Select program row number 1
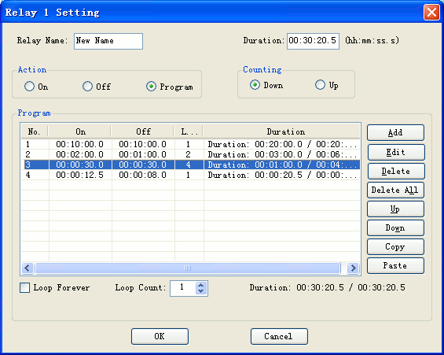Viewport: 444px width, 355px height. point(191,144)
